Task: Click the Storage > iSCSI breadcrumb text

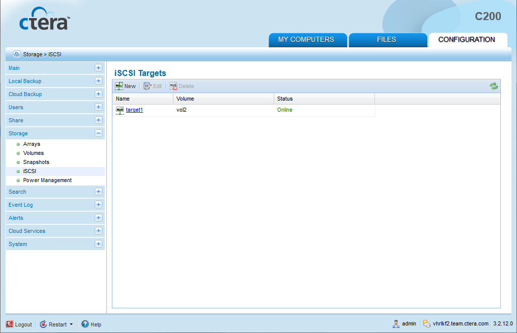Action: (42, 55)
